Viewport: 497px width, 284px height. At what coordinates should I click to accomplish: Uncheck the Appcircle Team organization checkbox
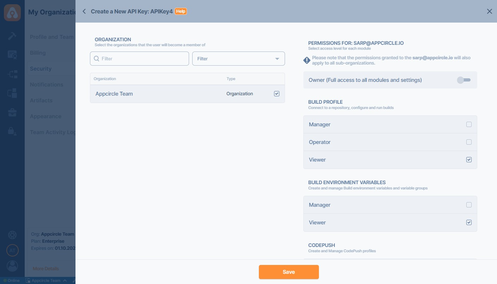click(x=277, y=94)
